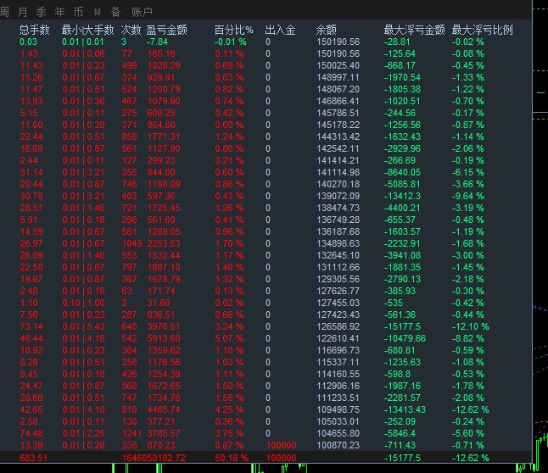548x473 pixels.
Task: Select trade count 1241
Action: [x=131, y=434]
